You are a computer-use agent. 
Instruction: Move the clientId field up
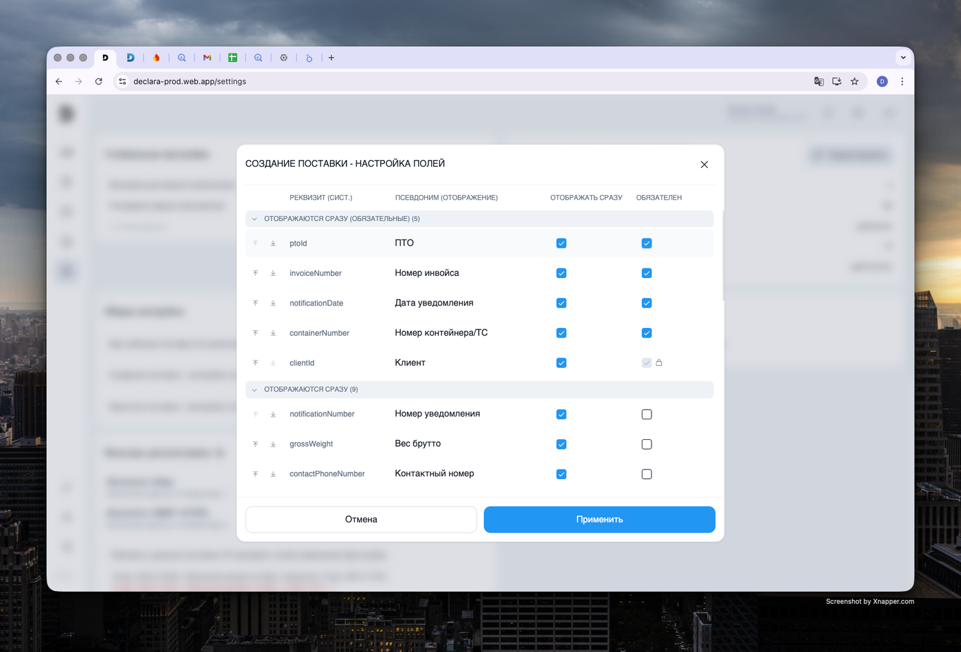click(x=255, y=363)
